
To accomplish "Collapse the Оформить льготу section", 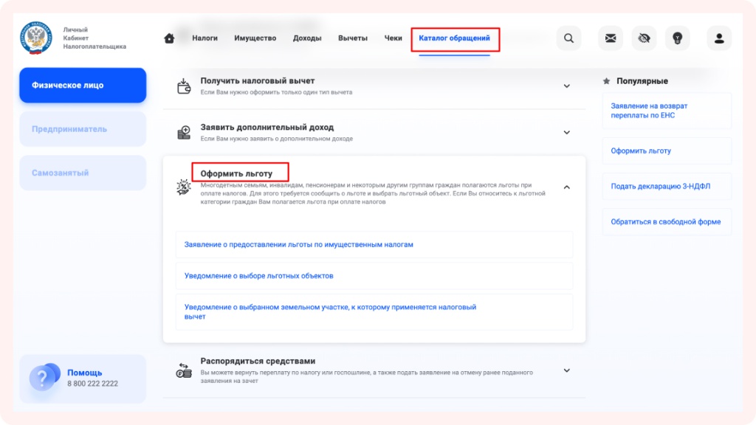I will 566,187.
